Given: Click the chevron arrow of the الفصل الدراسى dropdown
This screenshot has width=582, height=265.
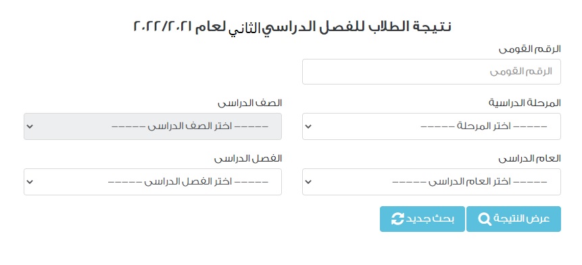Looking at the screenshot, I should point(30,182).
